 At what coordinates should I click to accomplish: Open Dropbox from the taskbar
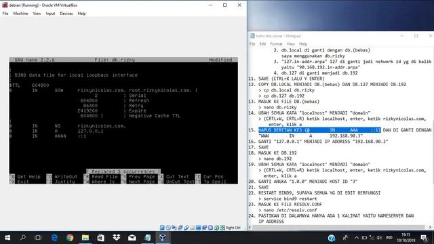coord(116,238)
